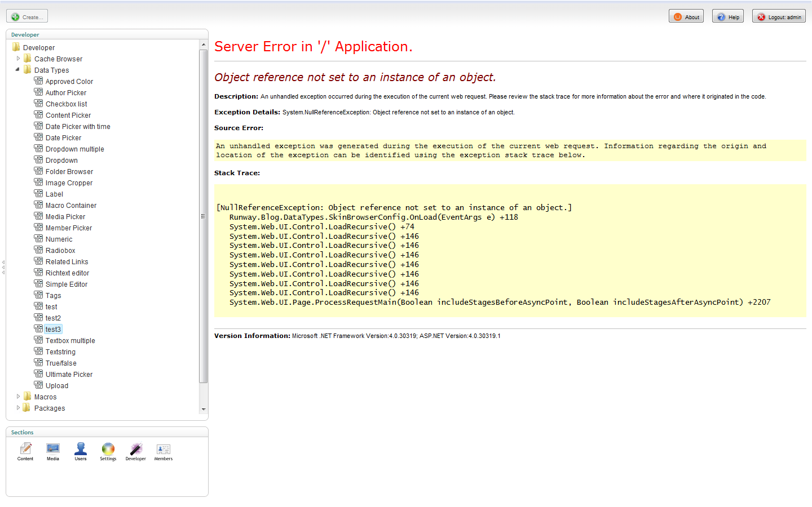Click the Page.ProcessRequestMain stack trace line

(500, 303)
